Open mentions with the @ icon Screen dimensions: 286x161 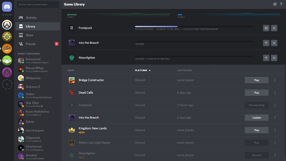pos(275,4)
